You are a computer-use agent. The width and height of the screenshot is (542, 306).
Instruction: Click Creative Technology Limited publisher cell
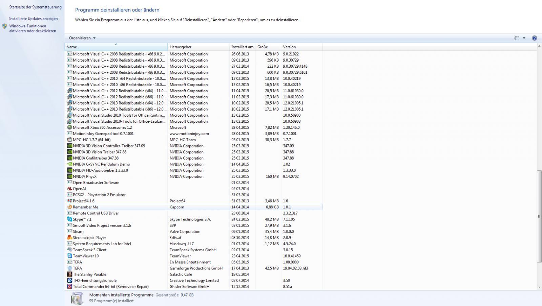tap(194, 281)
